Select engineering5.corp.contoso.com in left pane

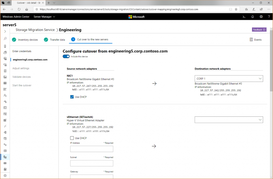pos(30,59)
